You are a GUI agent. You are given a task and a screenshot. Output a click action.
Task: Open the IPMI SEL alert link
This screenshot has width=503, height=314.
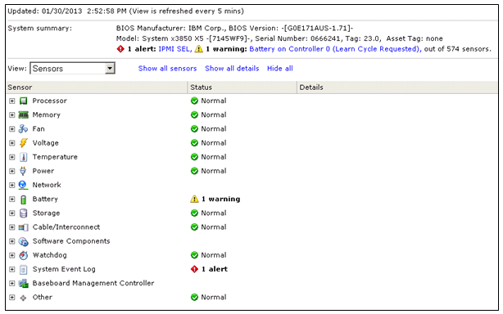click(x=175, y=49)
